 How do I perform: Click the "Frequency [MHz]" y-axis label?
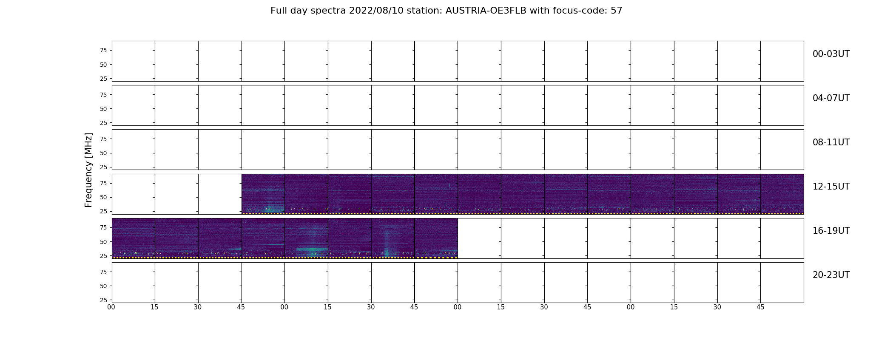click(x=88, y=170)
